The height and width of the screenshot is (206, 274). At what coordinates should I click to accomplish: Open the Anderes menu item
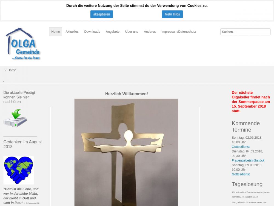(x=150, y=32)
